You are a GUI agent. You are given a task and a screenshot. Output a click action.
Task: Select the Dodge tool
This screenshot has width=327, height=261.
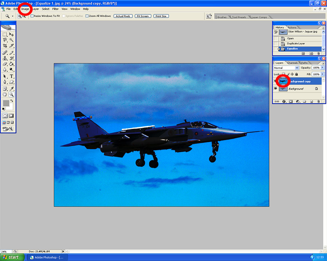click(11, 69)
